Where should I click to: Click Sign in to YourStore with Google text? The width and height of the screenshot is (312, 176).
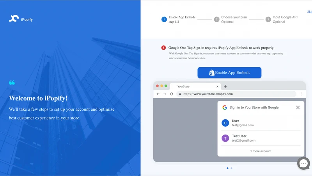254,107
